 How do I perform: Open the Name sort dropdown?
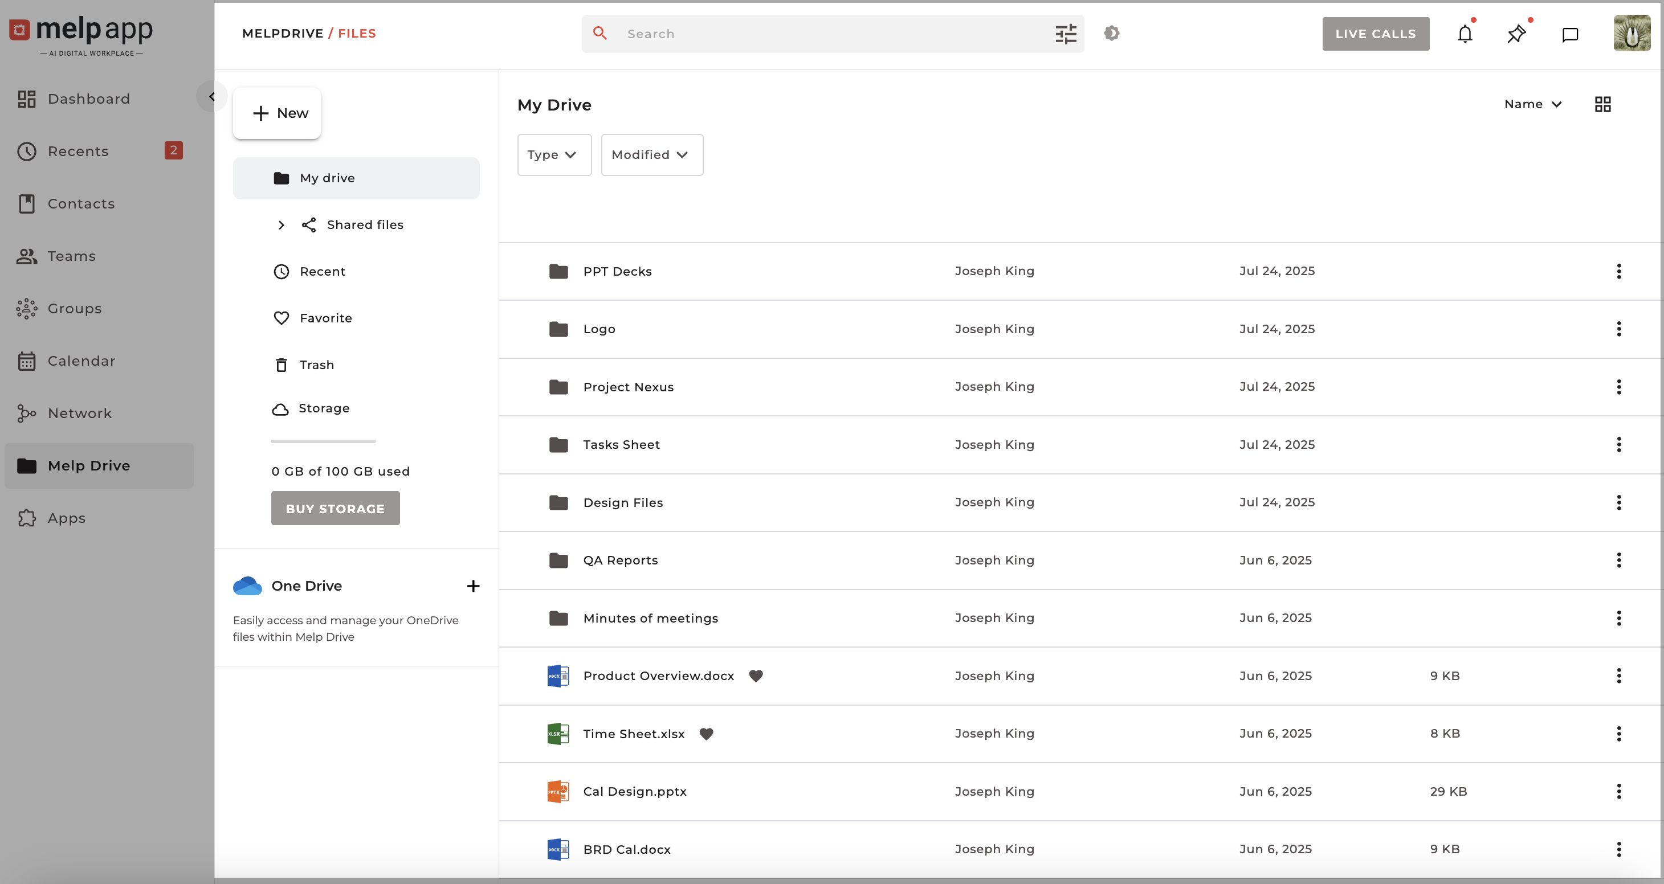pos(1532,104)
